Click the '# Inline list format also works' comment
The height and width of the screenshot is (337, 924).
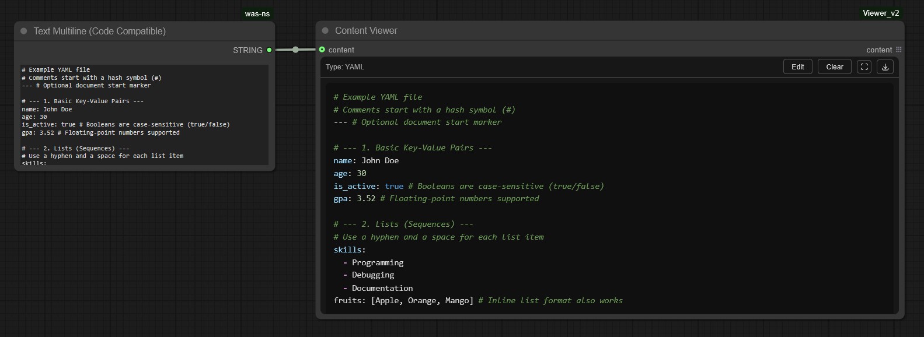point(550,300)
